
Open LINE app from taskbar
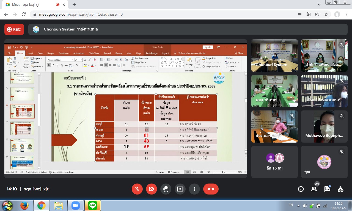coord(93,206)
